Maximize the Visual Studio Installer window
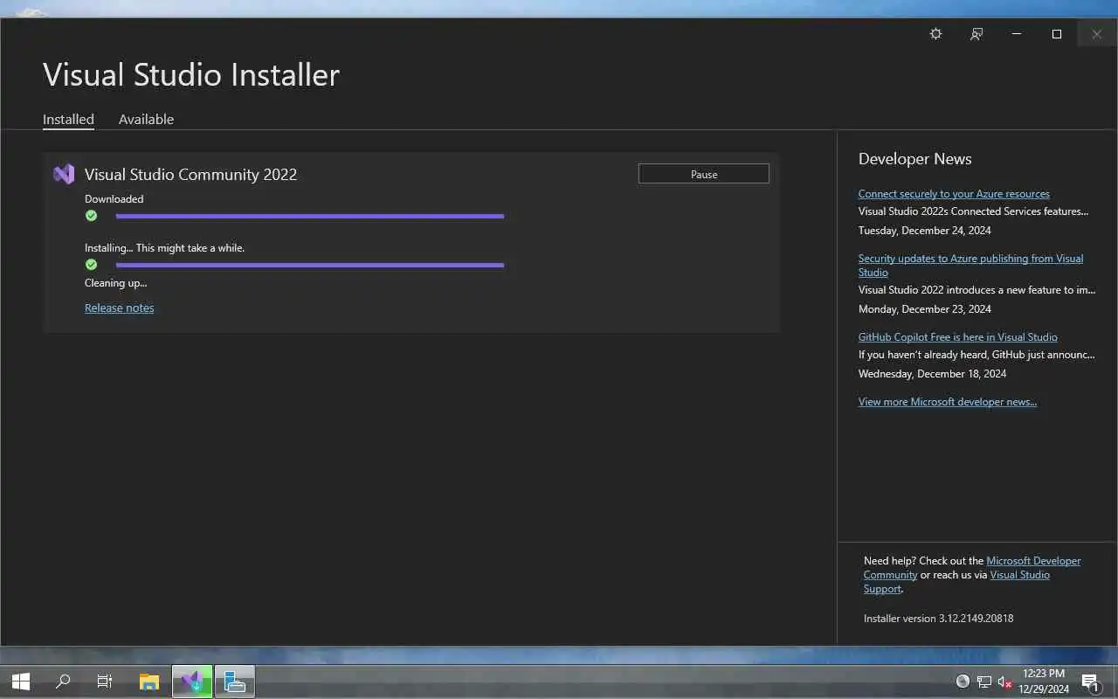The image size is (1118, 699). (x=1057, y=34)
